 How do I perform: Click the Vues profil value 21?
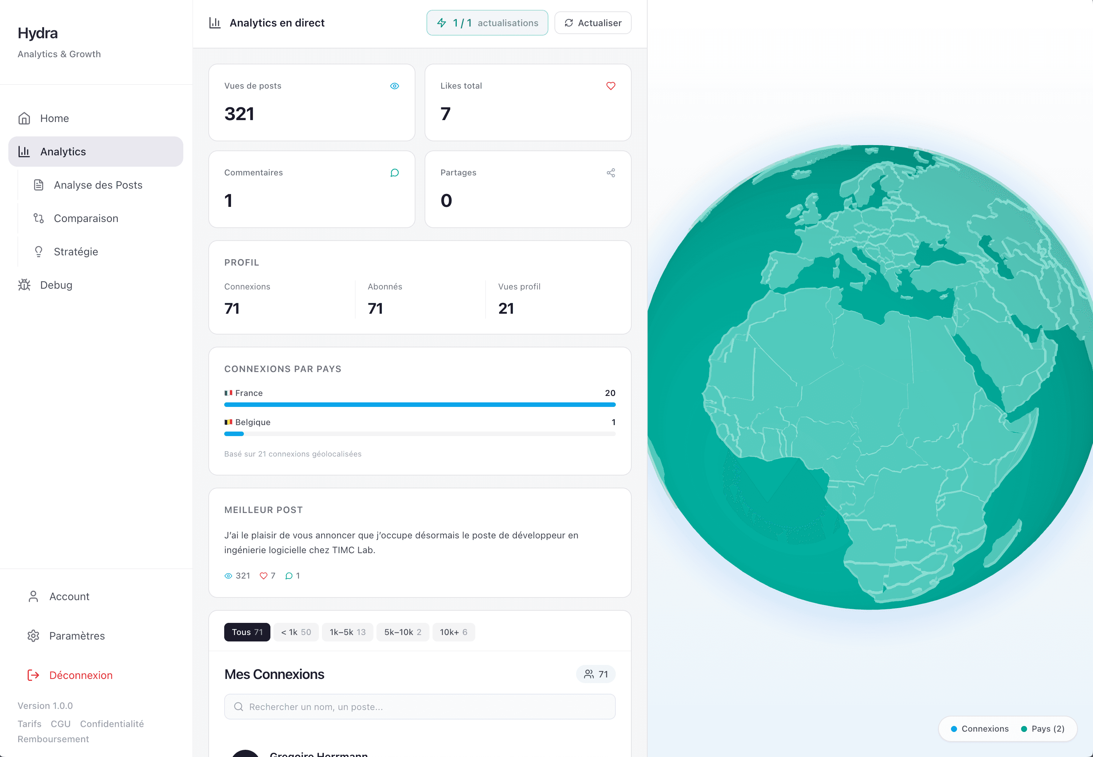coord(506,308)
